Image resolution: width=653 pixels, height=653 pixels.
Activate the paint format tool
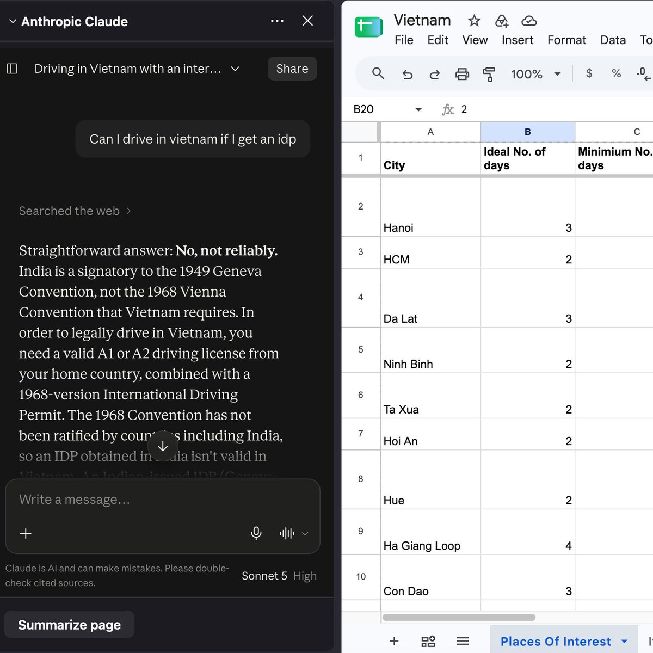click(x=489, y=74)
